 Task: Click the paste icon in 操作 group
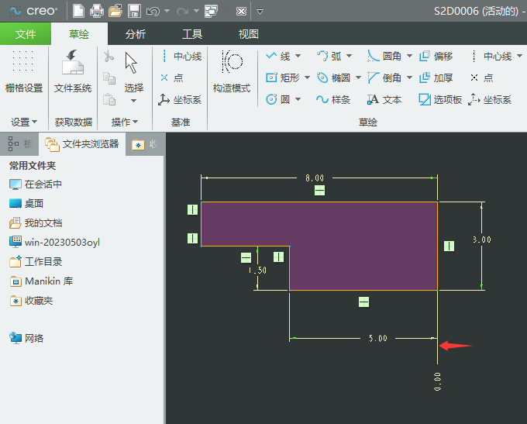coord(109,99)
